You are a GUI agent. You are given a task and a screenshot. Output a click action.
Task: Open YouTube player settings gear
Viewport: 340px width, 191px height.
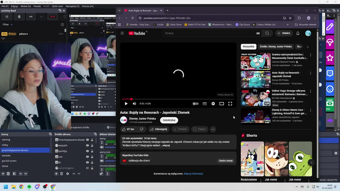pos(213,104)
